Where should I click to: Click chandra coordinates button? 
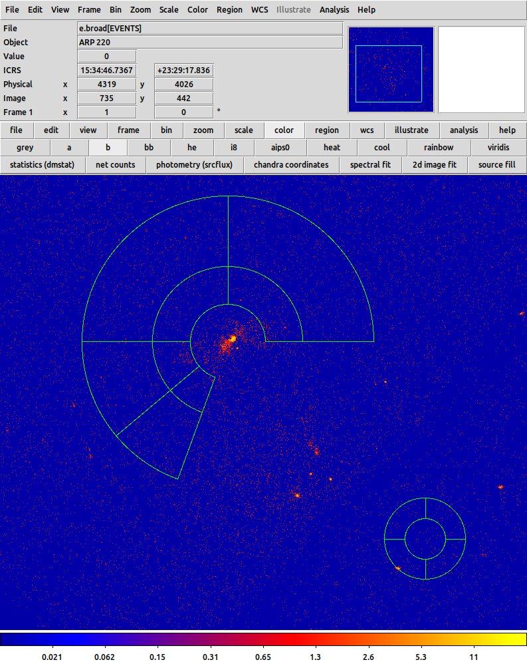(x=291, y=164)
